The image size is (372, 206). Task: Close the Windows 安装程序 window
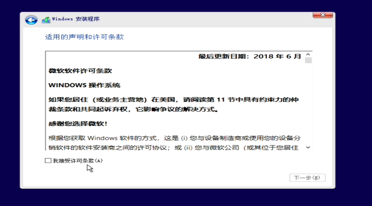pyautogui.click(x=323, y=15)
